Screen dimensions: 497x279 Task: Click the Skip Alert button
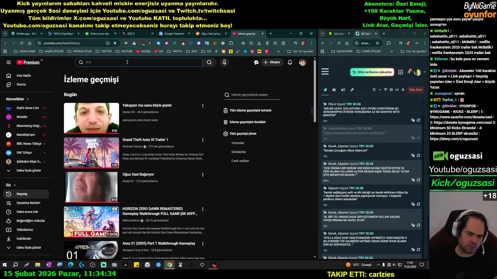[415, 90]
